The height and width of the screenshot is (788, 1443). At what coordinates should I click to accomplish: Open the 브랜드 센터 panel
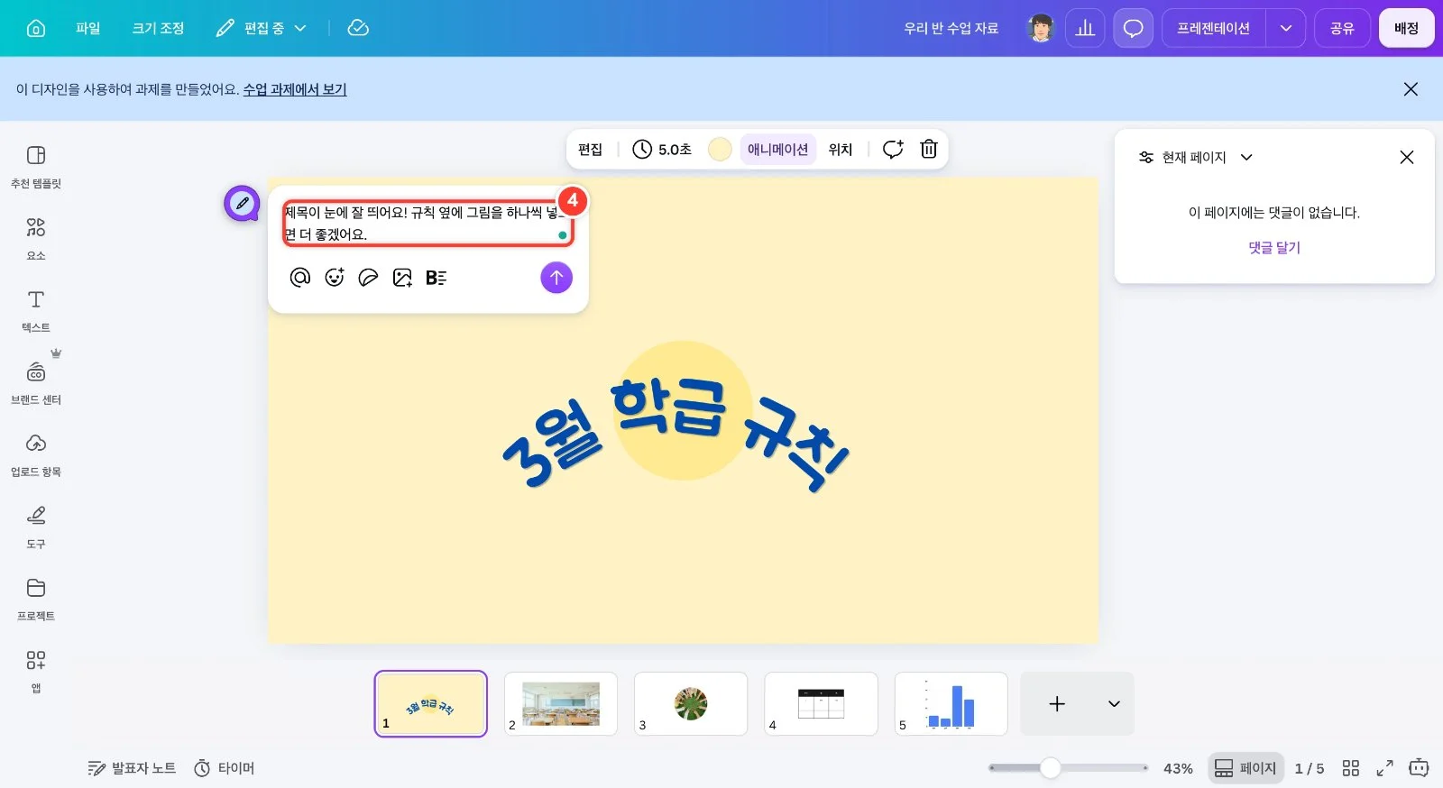tap(36, 383)
